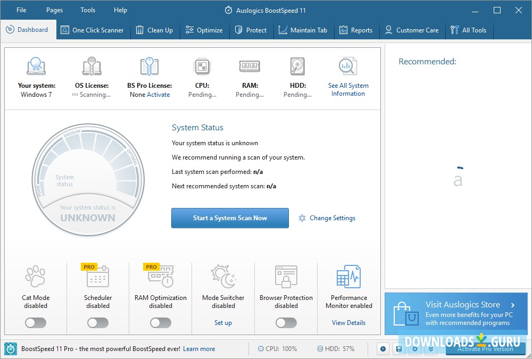Go to the Optimize tab

tap(205, 30)
